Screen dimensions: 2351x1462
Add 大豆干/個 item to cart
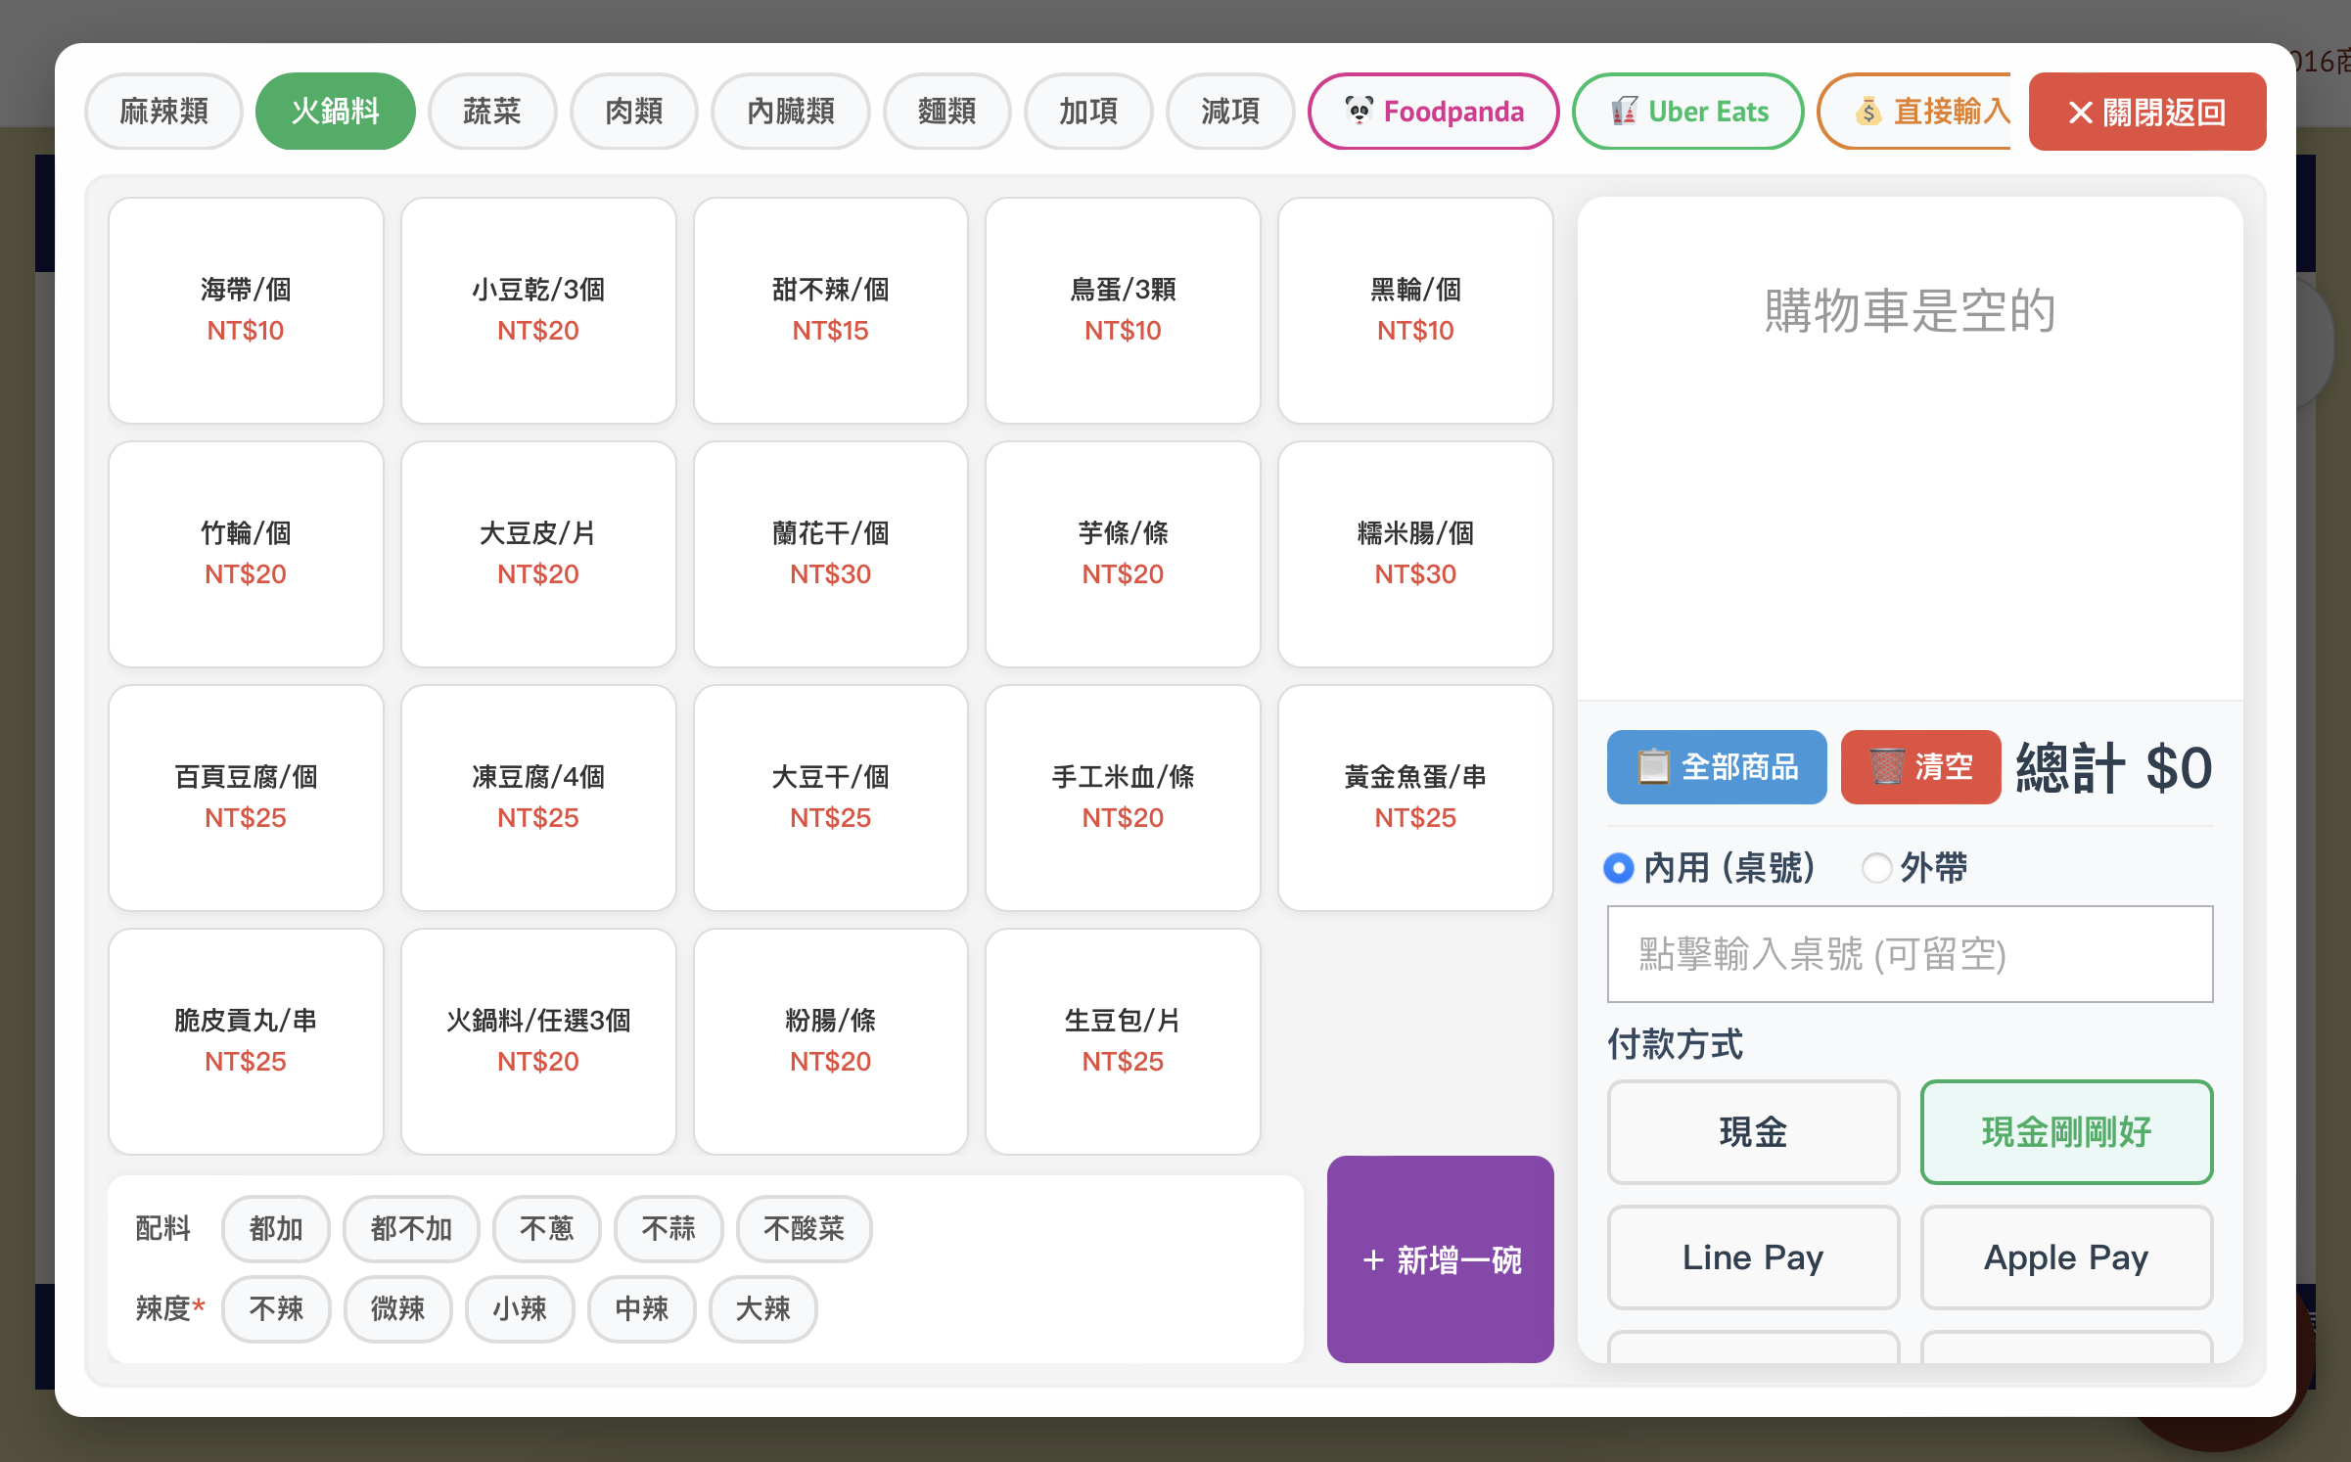tap(831, 798)
